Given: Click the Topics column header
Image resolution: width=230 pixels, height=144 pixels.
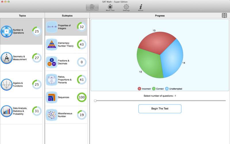Looking at the screenshot, I should [x=22, y=16].
